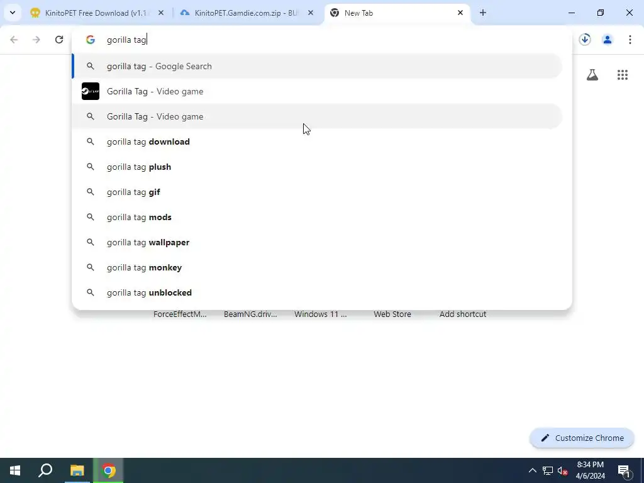Open the notification center icon

[x=625, y=470]
